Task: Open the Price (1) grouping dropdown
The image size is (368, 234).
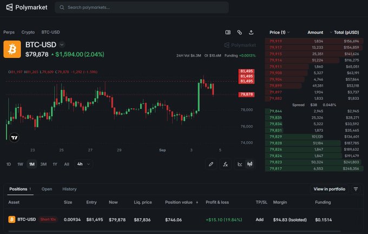Action: (280, 32)
